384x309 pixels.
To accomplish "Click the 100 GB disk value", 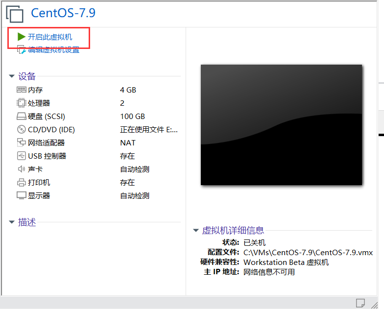I will point(132,117).
